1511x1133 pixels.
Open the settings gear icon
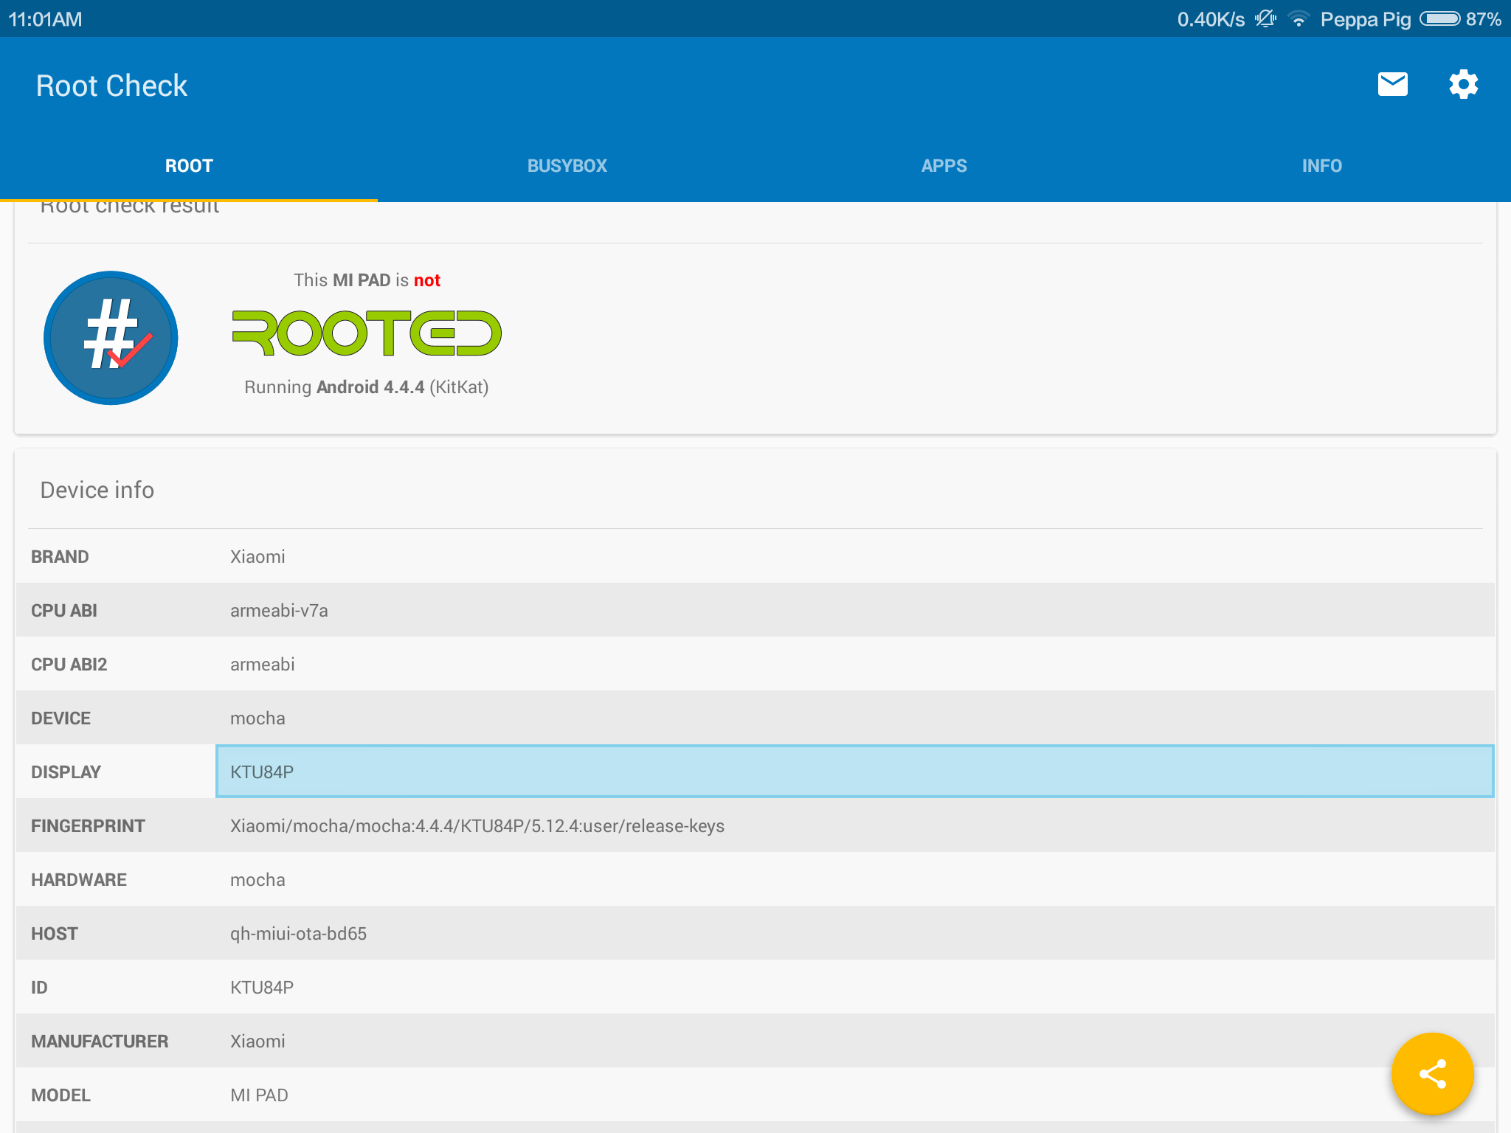pyautogui.click(x=1463, y=84)
